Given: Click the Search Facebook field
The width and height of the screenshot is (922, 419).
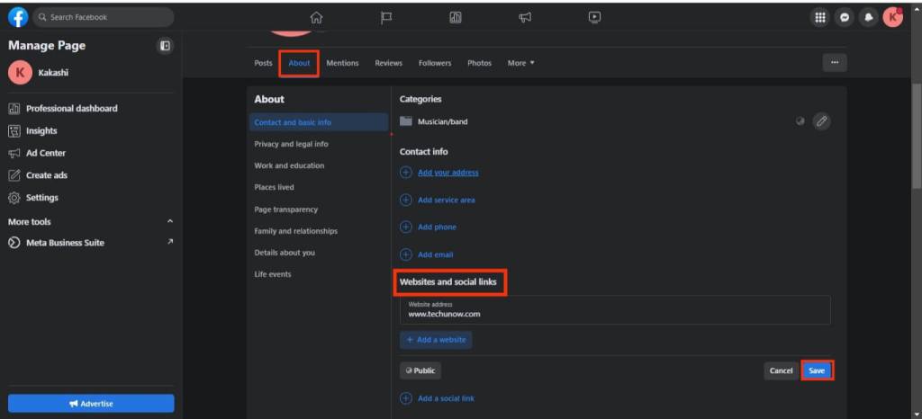Looking at the screenshot, I should tap(103, 18).
